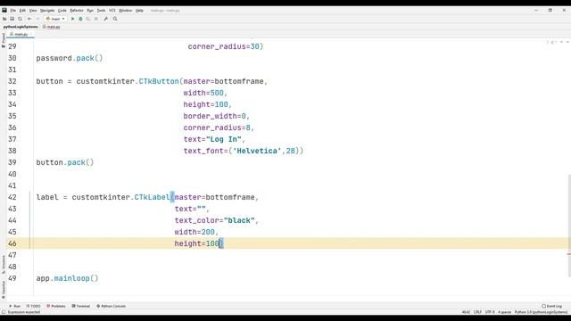Change the 4 spaces indent setting
The height and width of the screenshot is (321, 571).
(x=504, y=312)
